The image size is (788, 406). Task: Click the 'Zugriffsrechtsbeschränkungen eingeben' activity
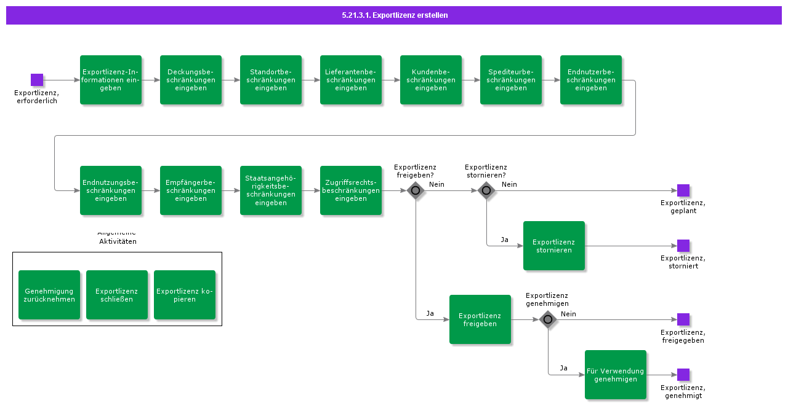coord(351,190)
